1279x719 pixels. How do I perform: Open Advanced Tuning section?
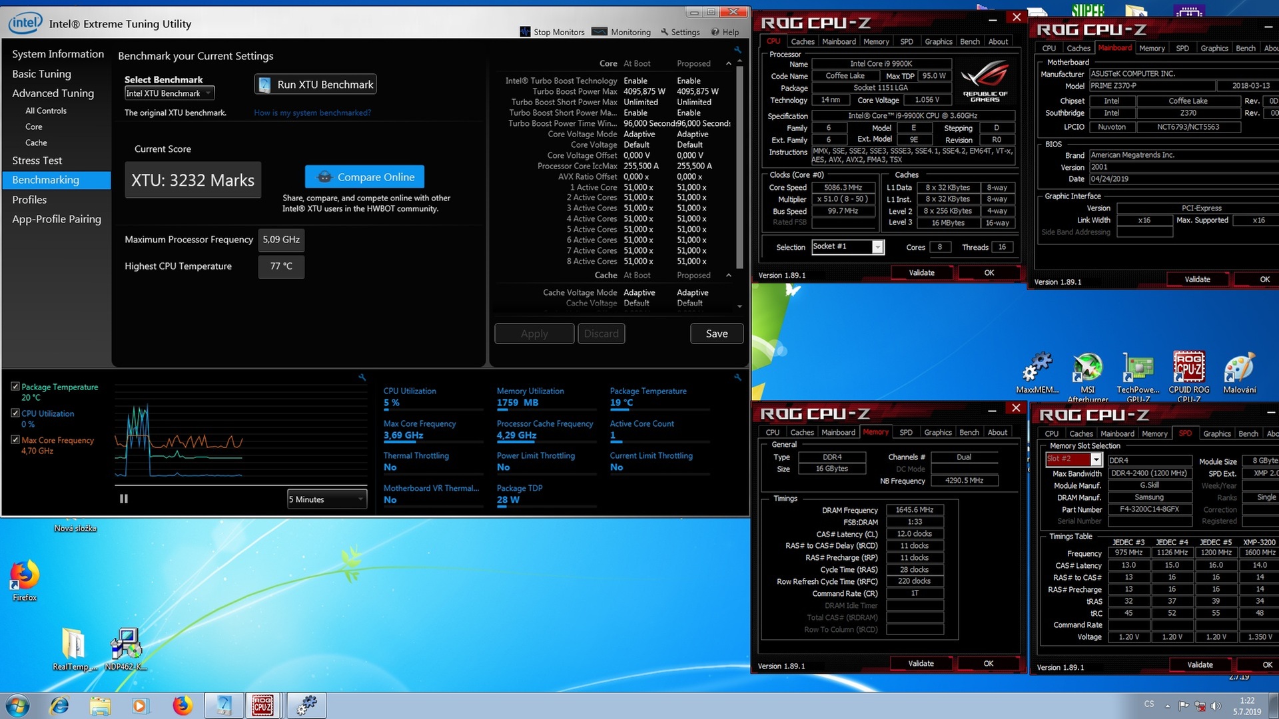coord(53,93)
